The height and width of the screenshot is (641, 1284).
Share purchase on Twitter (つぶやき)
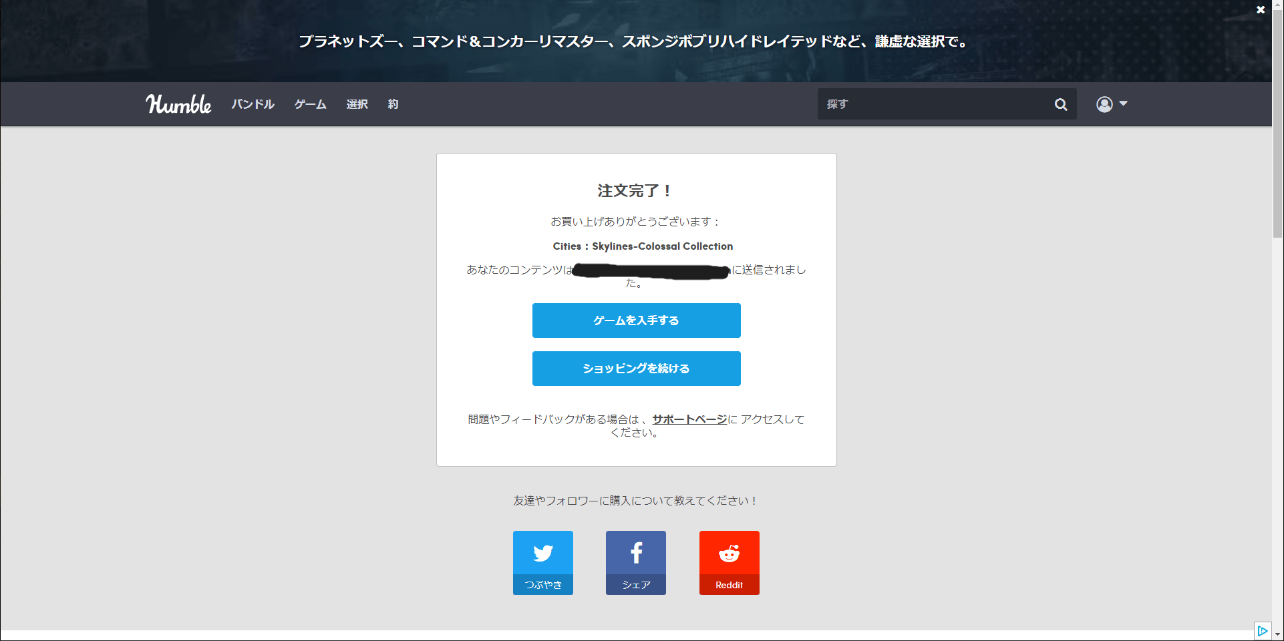543,563
